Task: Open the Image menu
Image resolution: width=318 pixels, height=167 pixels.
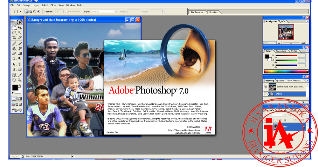Action: click(27, 5)
